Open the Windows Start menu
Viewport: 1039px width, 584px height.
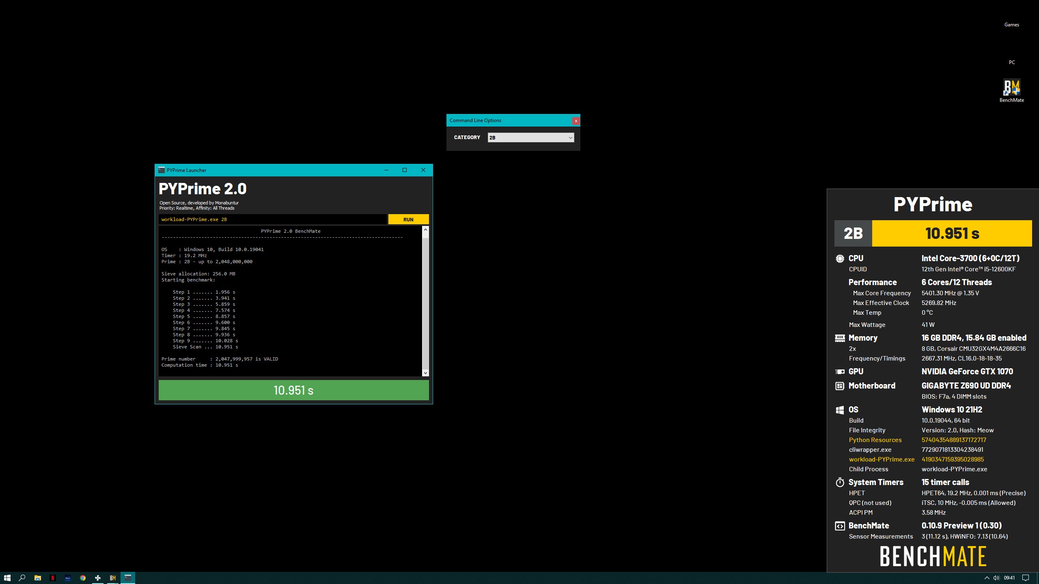7,578
